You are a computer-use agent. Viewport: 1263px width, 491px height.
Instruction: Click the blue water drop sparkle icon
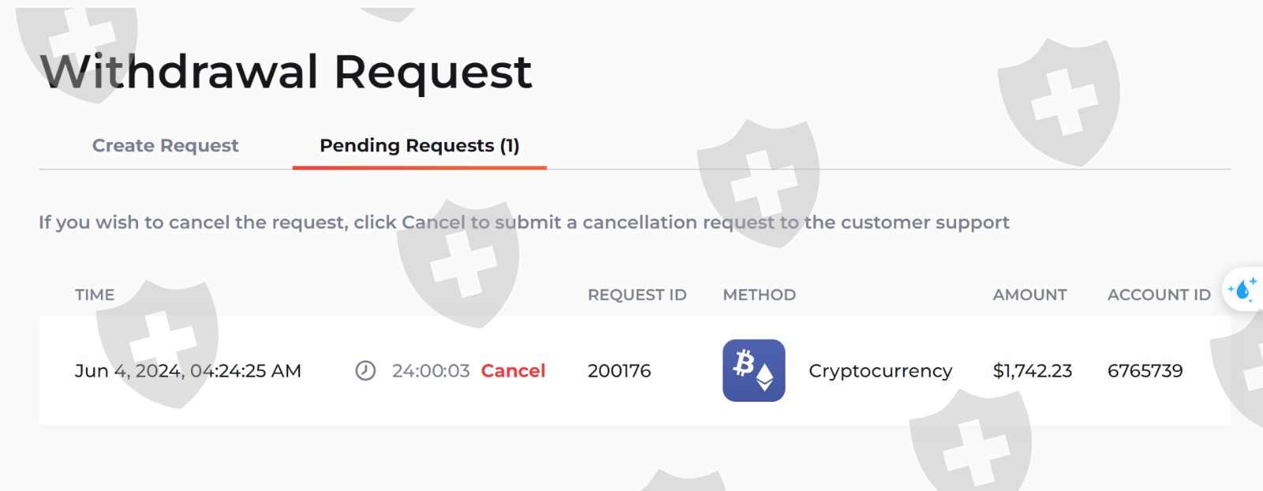(x=1243, y=290)
